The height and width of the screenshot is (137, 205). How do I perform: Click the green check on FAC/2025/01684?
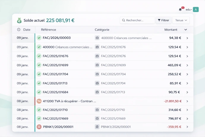pyautogui.click(x=39, y=92)
